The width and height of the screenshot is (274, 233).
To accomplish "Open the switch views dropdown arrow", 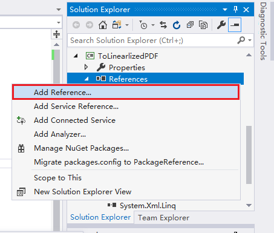I will pyautogui.click(x=127, y=25).
